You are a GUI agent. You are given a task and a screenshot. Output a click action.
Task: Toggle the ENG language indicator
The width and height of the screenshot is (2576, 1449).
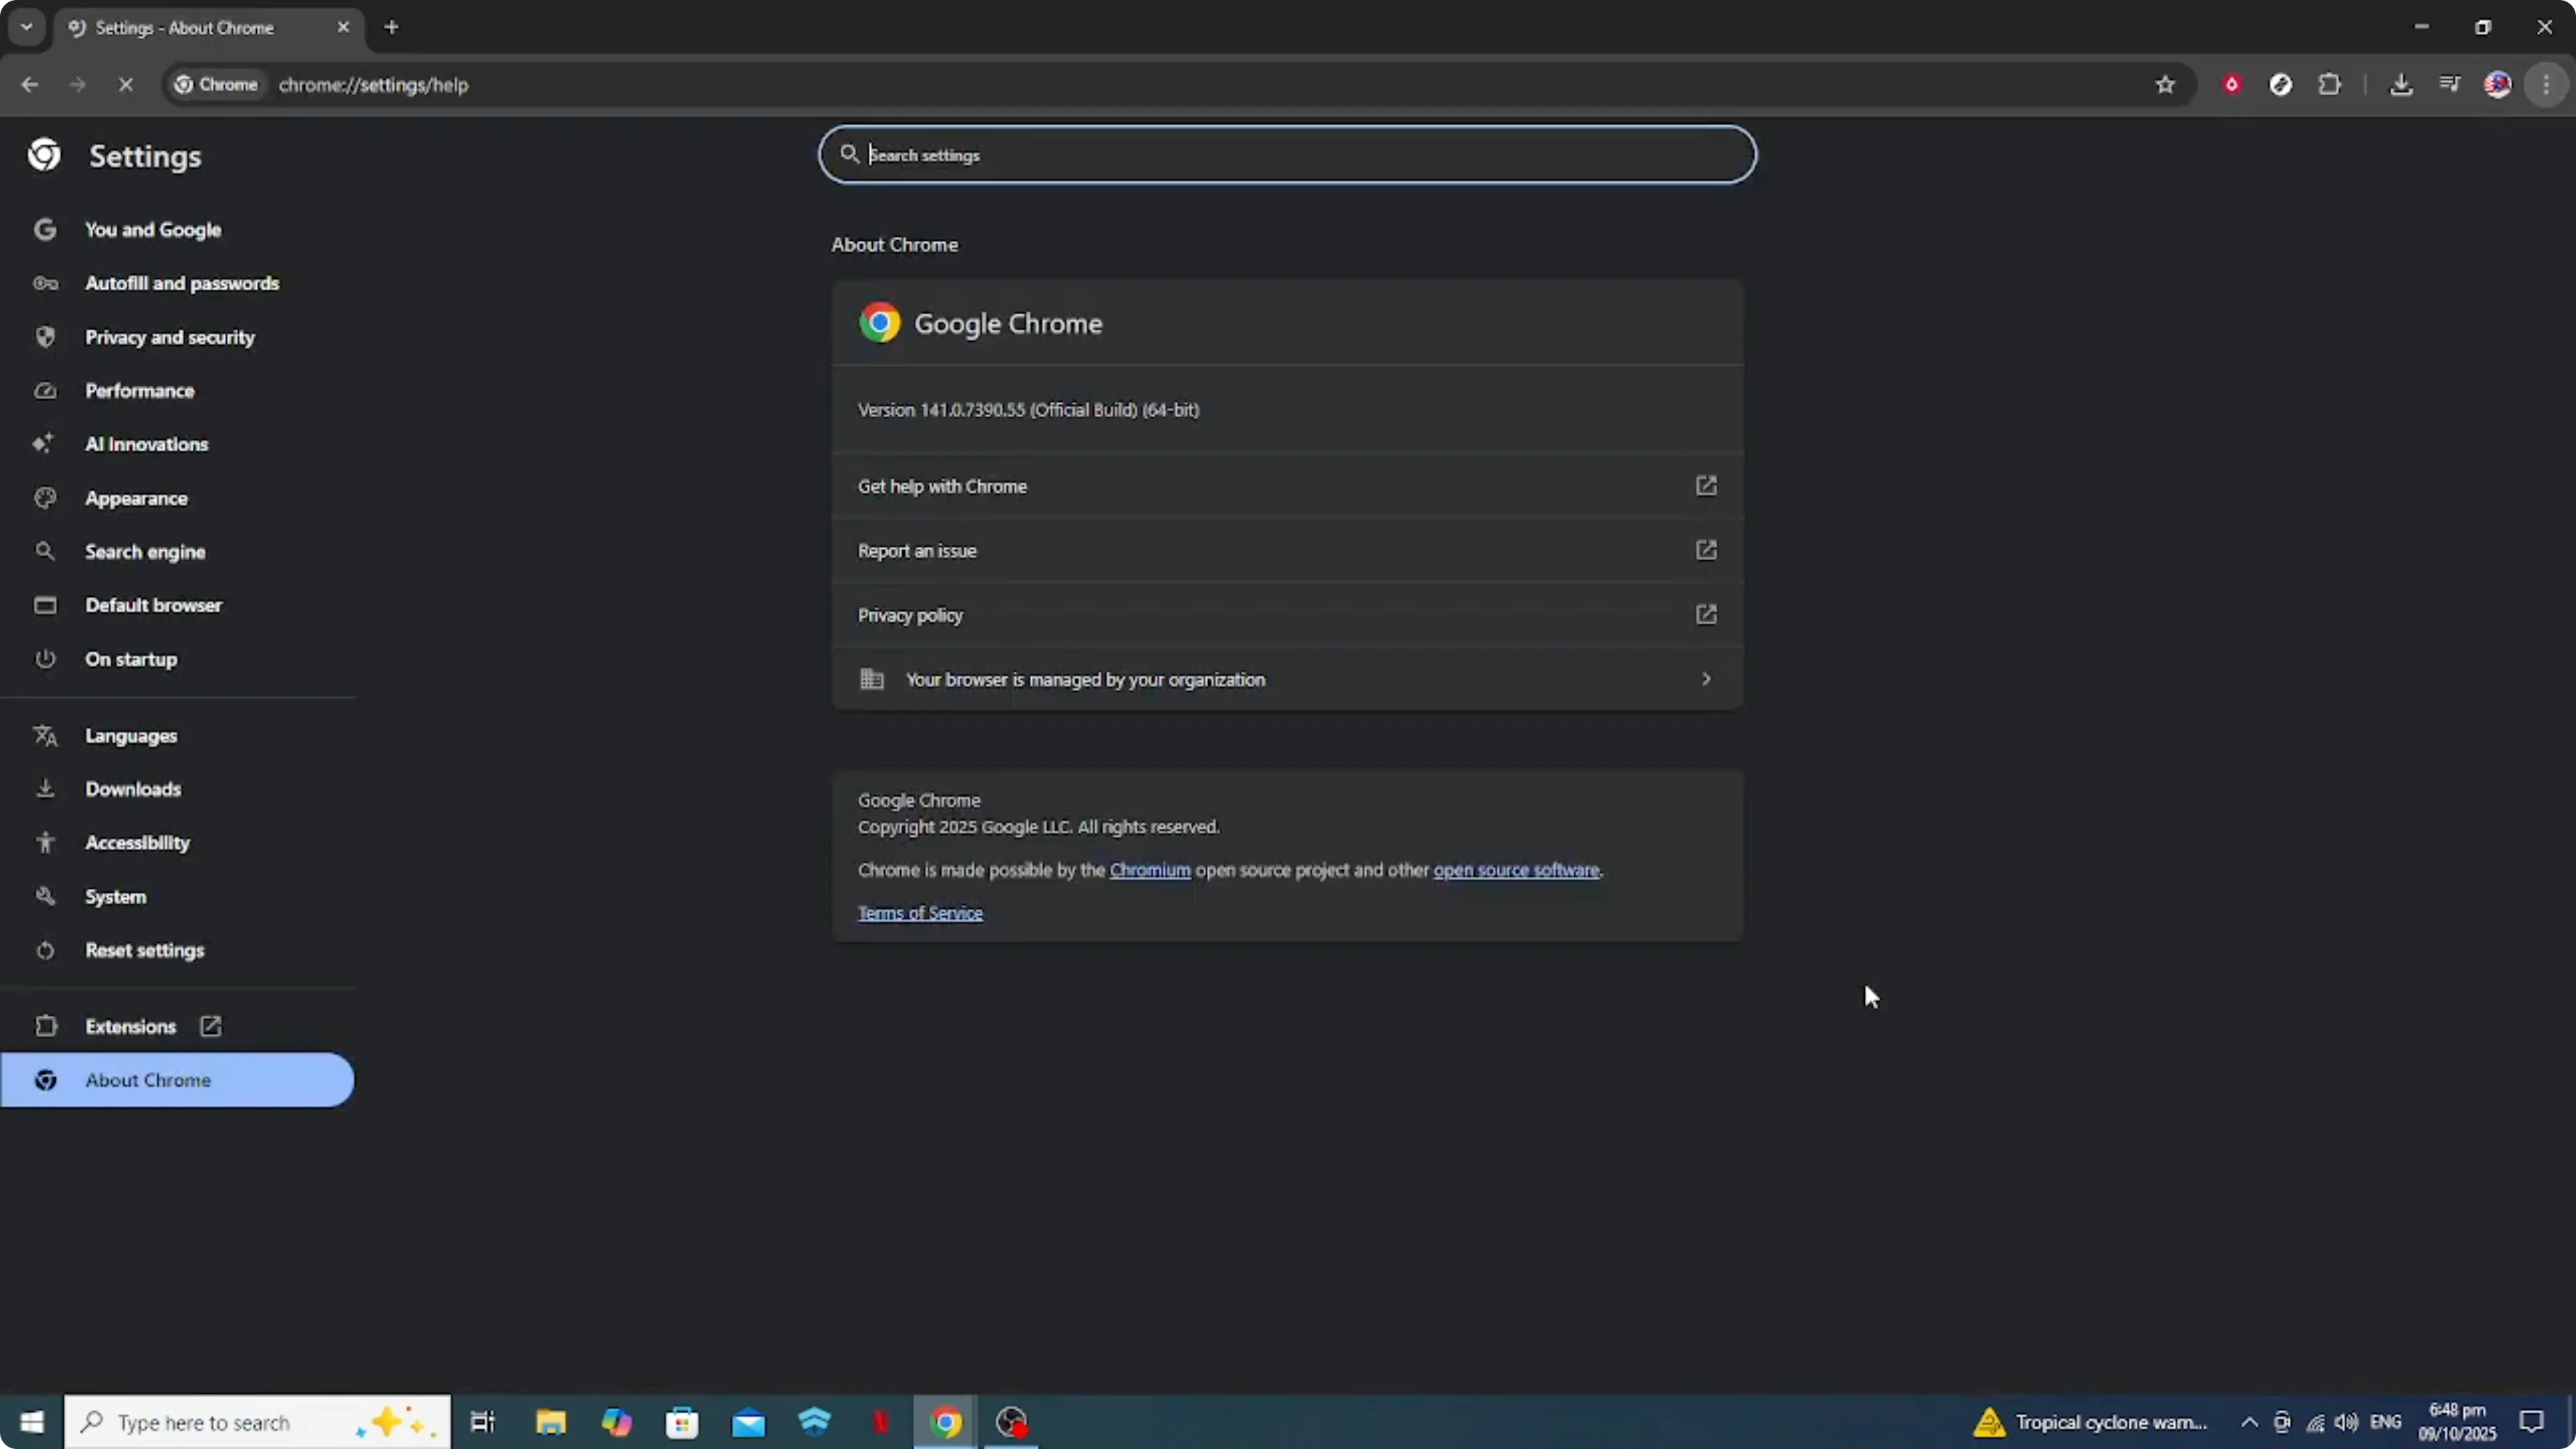click(2388, 1422)
